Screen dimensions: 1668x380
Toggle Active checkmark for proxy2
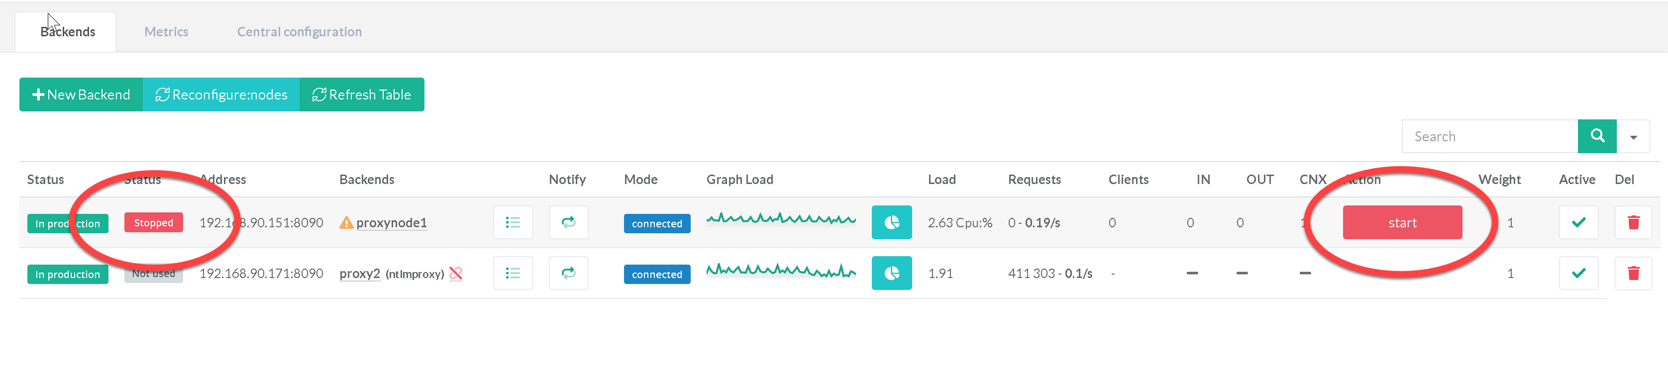(x=1578, y=273)
